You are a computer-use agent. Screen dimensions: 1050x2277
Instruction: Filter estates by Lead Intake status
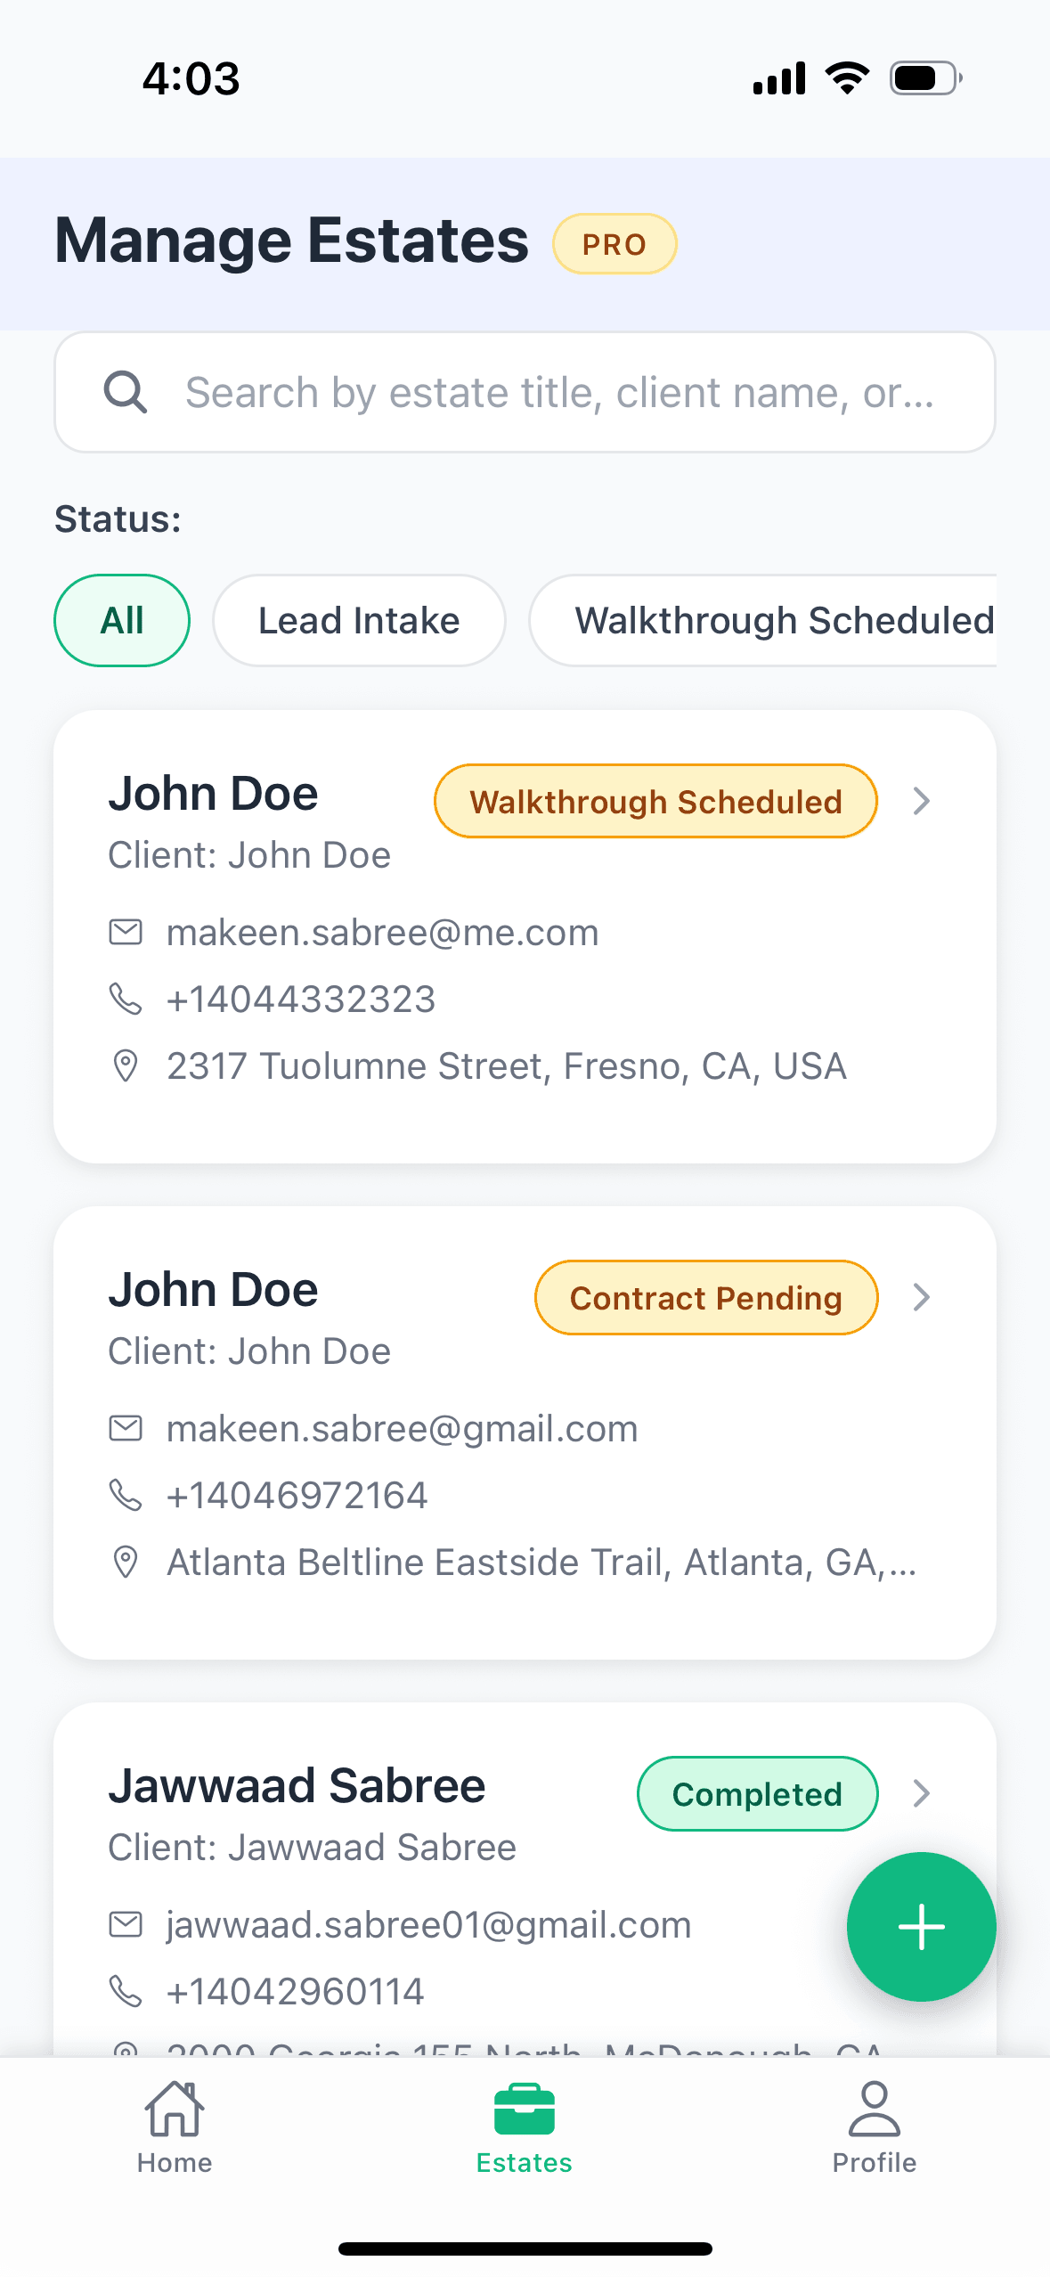[x=359, y=621]
